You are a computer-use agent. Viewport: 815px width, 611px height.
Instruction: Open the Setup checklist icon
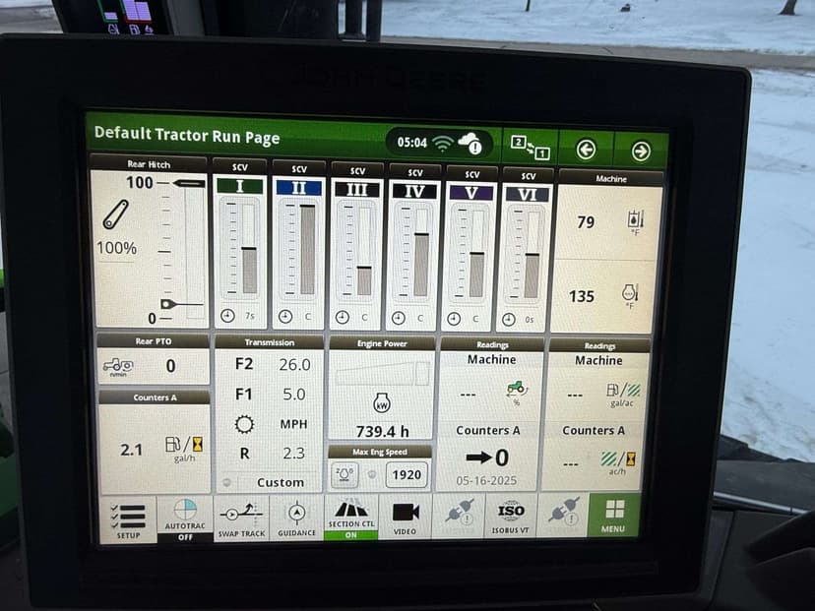coord(128,519)
